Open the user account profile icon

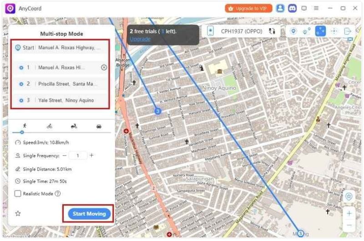(x=280, y=8)
